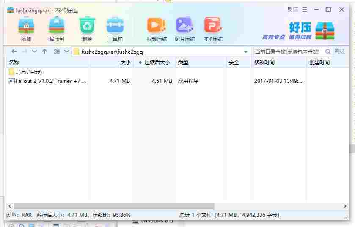Maximize the 2345好压 window
This screenshot has height=227, width=355.
coord(328,9)
